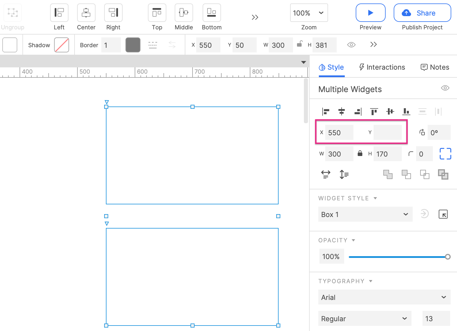Open the Box 1 widget style dropdown
The width and height of the screenshot is (457, 331).
click(365, 214)
